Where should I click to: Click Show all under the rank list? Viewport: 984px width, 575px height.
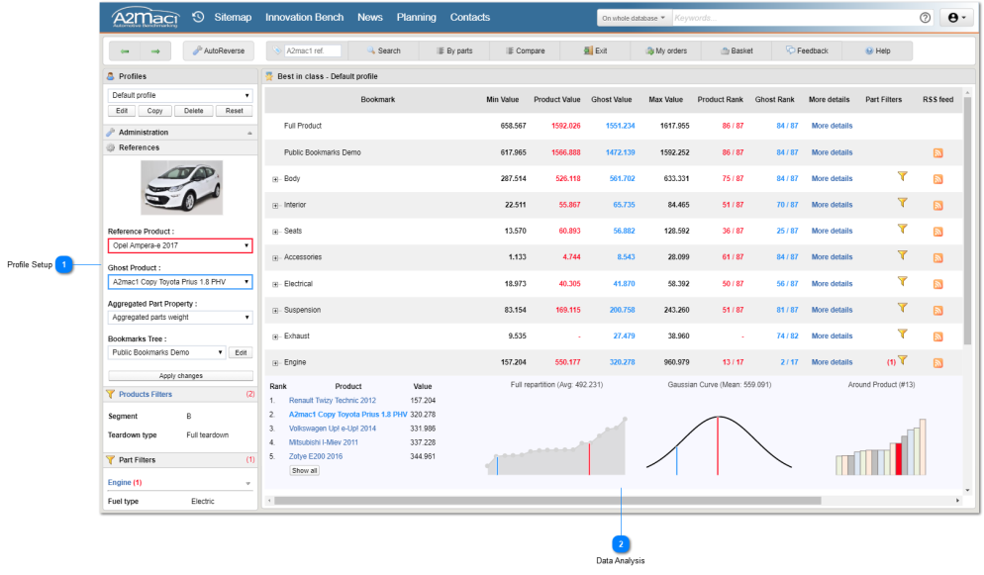pos(304,471)
